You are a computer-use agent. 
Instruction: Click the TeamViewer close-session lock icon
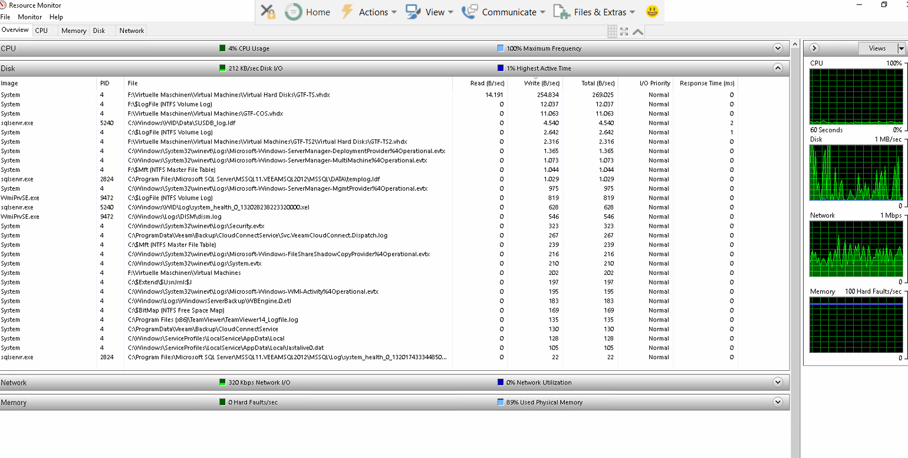click(268, 12)
